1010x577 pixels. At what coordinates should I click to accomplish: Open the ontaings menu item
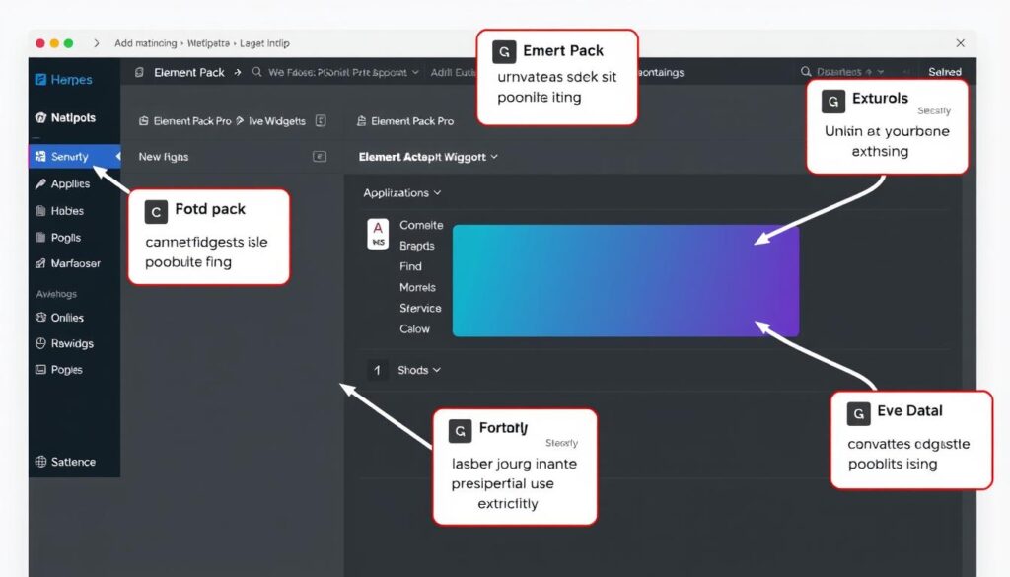coord(661,72)
